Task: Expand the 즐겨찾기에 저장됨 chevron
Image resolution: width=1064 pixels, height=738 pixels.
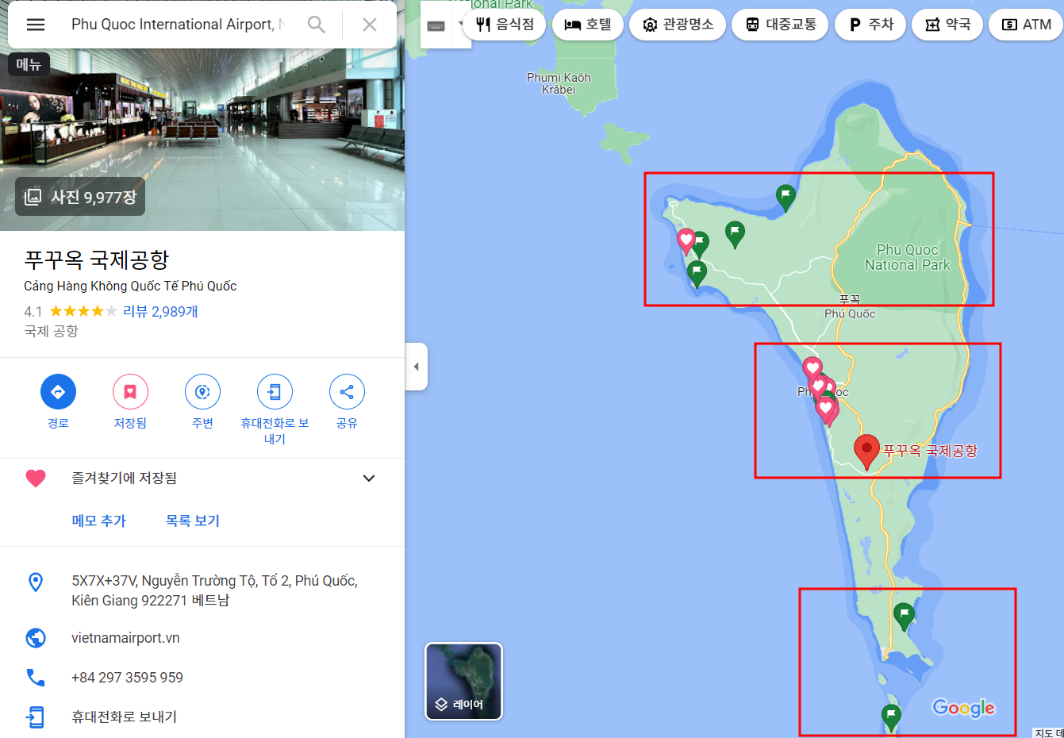Action: click(x=369, y=478)
